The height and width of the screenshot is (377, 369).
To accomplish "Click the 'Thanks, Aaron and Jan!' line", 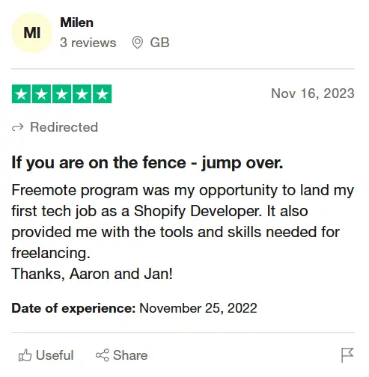I will (92, 274).
